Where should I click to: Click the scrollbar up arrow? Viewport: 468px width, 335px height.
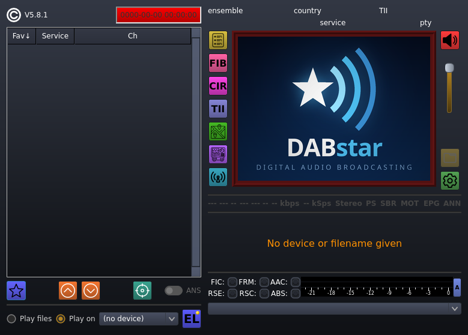click(x=196, y=33)
